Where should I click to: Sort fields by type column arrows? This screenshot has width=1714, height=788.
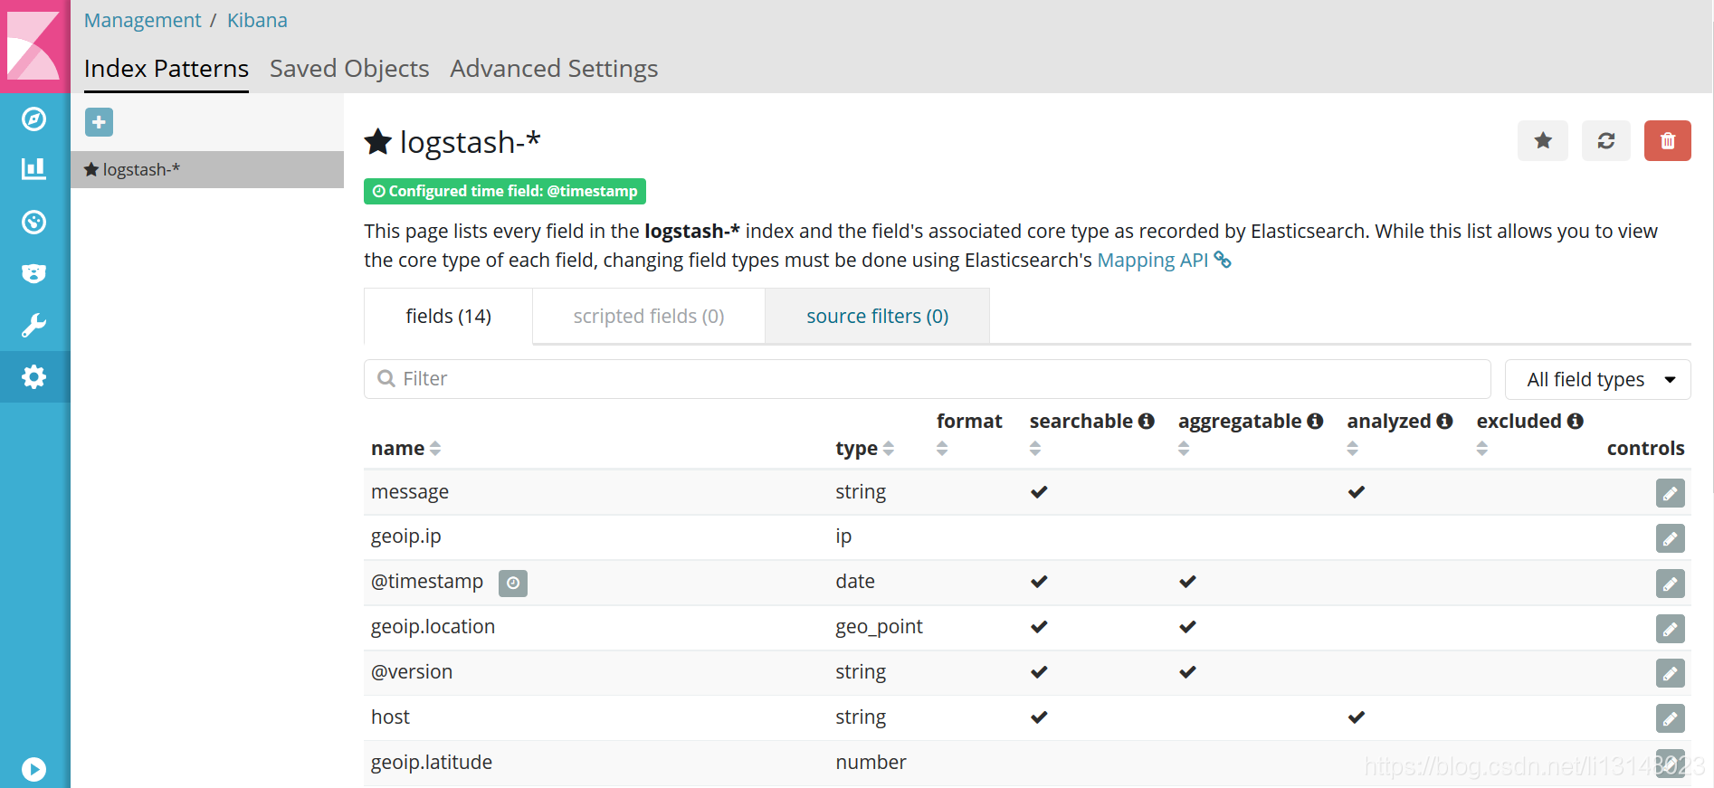(x=889, y=448)
